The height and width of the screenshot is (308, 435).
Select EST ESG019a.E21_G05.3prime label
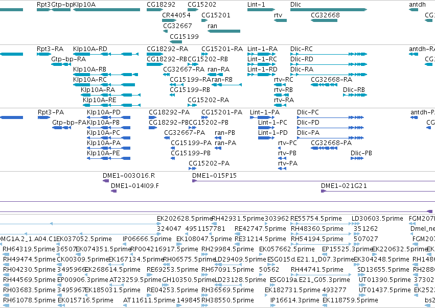310,280
